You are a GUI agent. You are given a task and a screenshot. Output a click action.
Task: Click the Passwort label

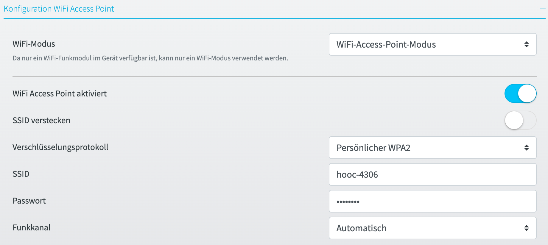[x=29, y=201]
